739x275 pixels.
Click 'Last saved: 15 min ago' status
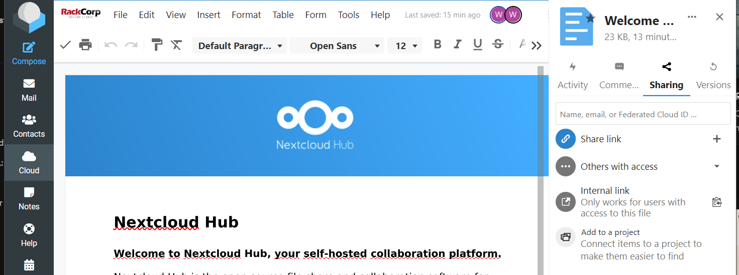(x=443, y=15)
